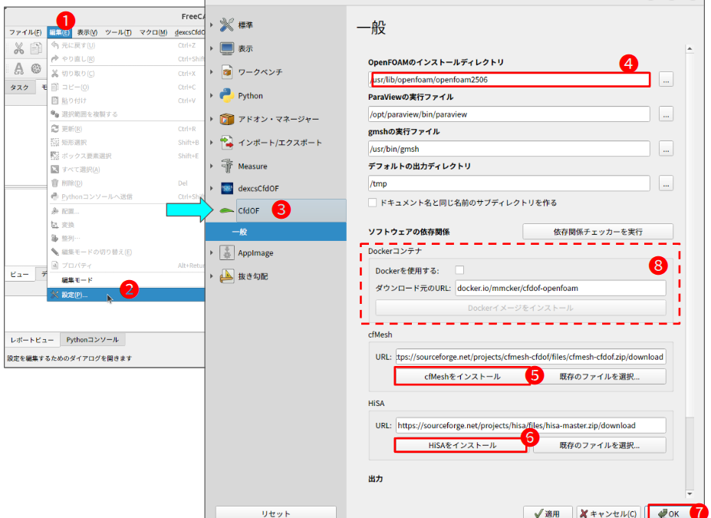Browse for ParaView executable with '...' button
This screenshot has height=518, width=711.
[666, 114]
